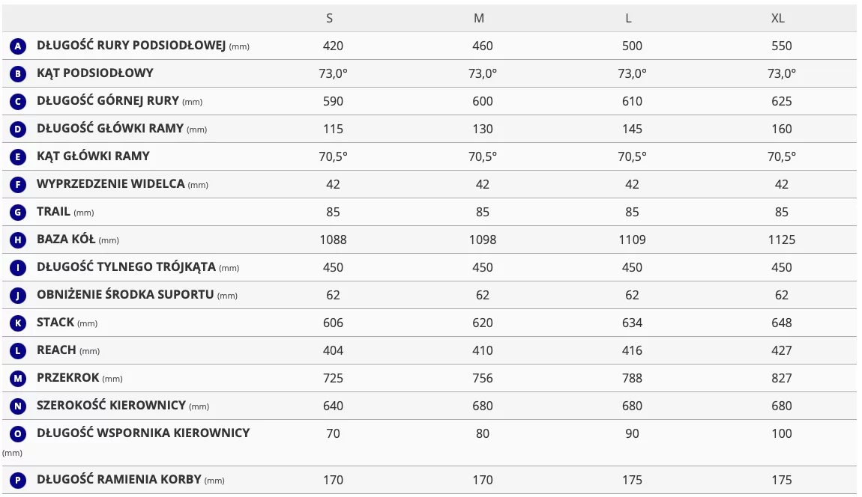Screen dimensions: 862x497
Task: Click the Stack value 634 for size L
Action: click(x=632, y=323)
